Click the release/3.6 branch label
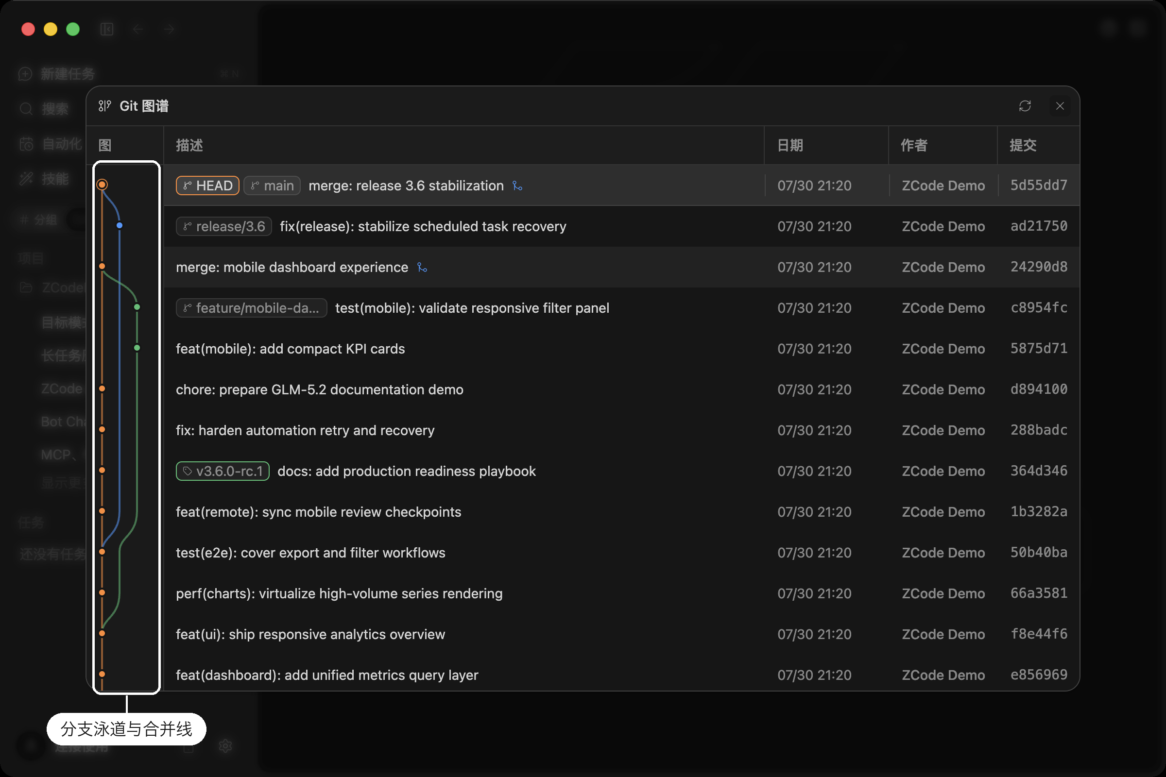The image size is (1166, 777). (x=223, y=226)
